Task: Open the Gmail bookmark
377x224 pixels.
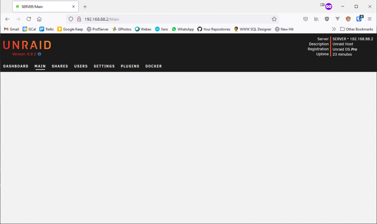Action: click(x=12, y=29)
